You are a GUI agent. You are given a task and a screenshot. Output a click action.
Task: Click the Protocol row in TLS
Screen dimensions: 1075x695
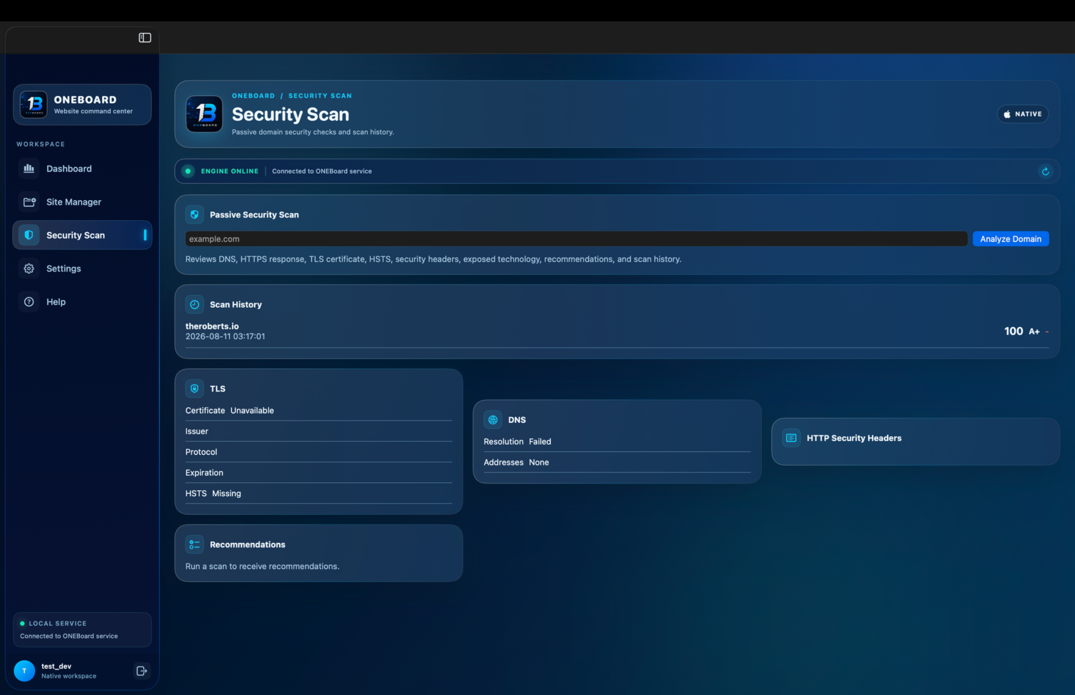(319, 452)
